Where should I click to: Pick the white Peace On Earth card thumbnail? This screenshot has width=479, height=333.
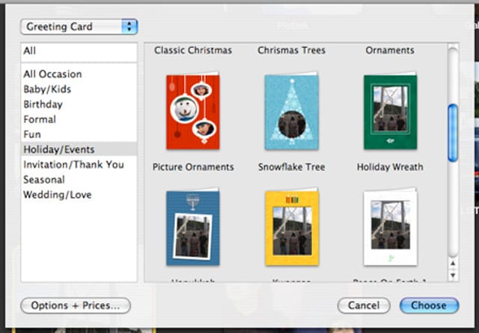click(x=391, y=227)
